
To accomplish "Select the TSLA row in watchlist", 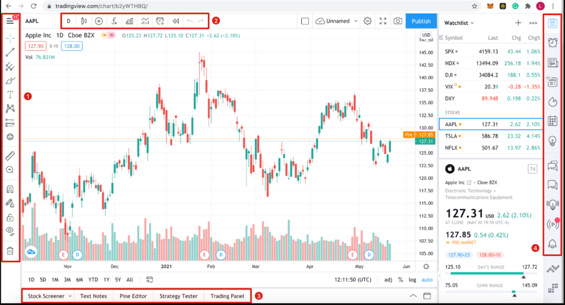I will 491,136.
